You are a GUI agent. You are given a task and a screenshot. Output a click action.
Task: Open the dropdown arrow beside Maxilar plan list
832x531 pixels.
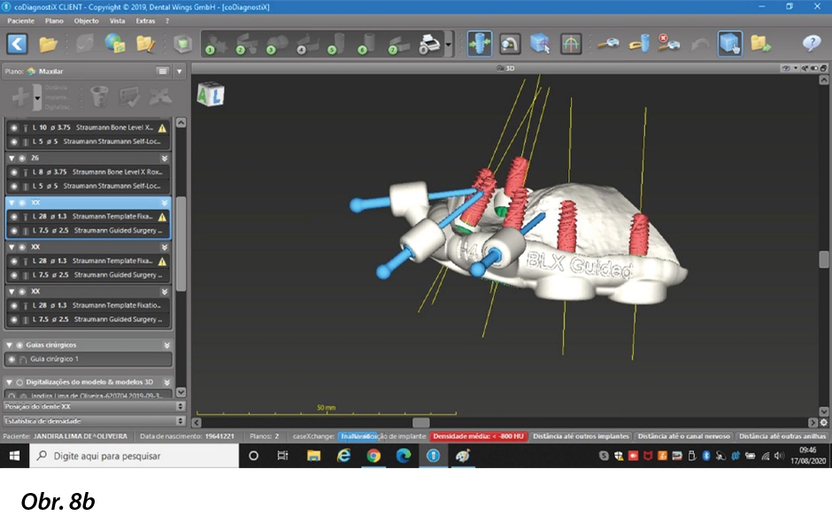point(180,71)
